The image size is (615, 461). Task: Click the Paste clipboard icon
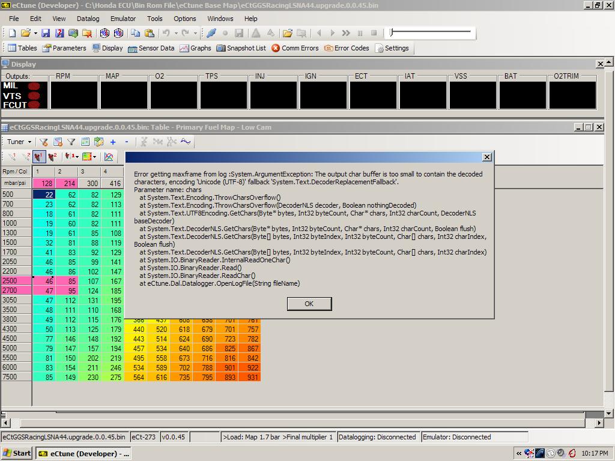pos(149,34)
